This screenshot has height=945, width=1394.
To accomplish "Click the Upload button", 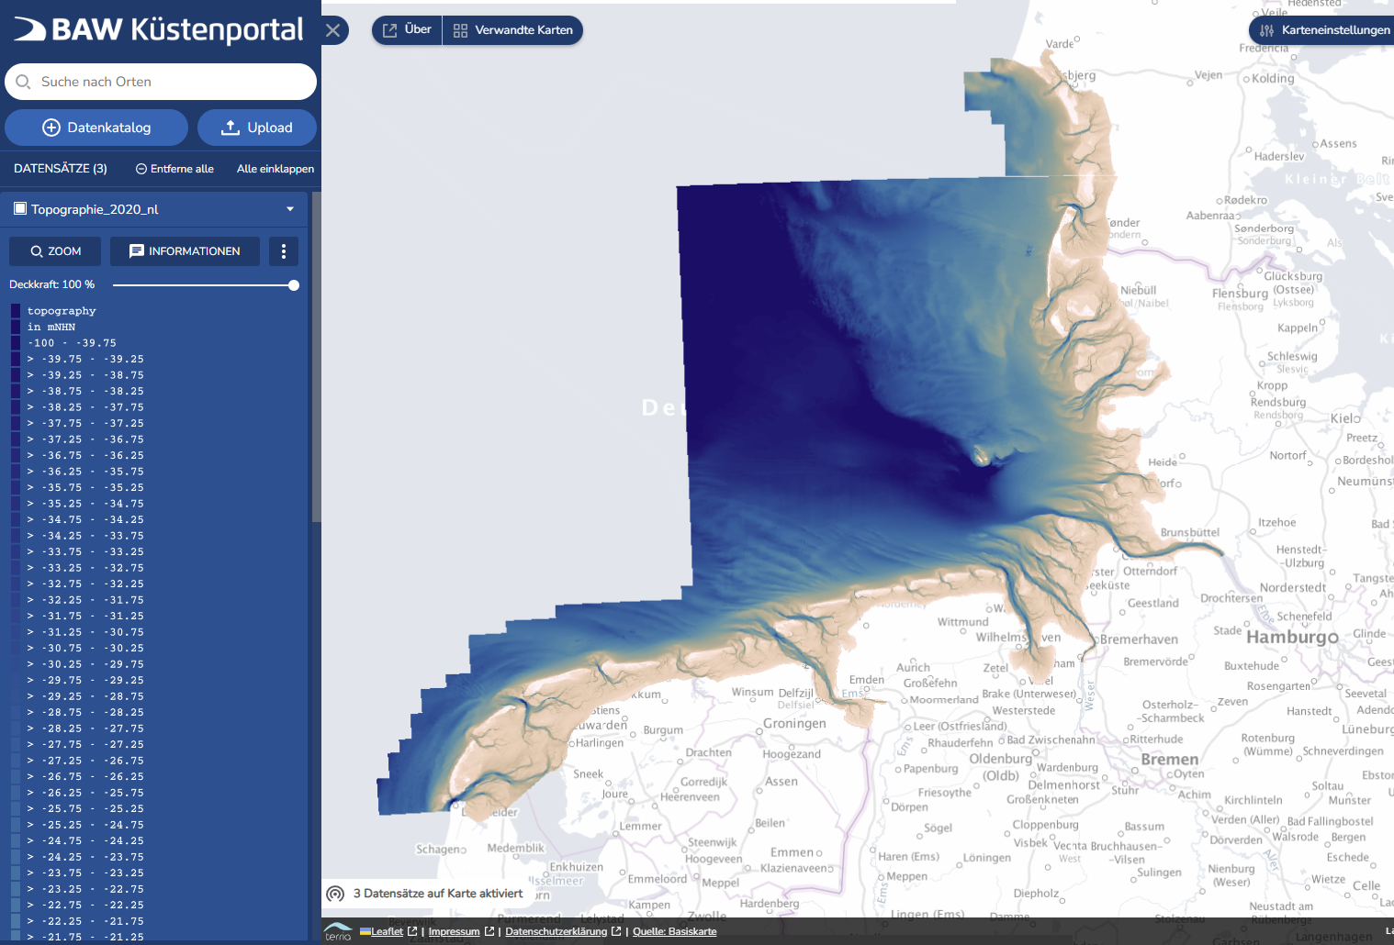I will [x=257, y=128].
